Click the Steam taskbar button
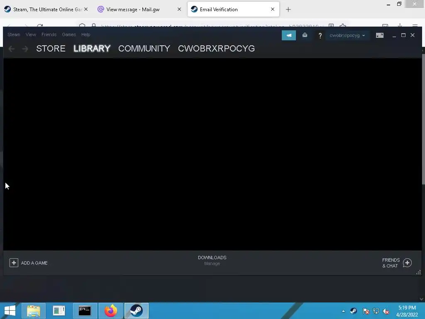Image resolution: width=425 pixels, height=319 pixels. [x=136, y=311]
